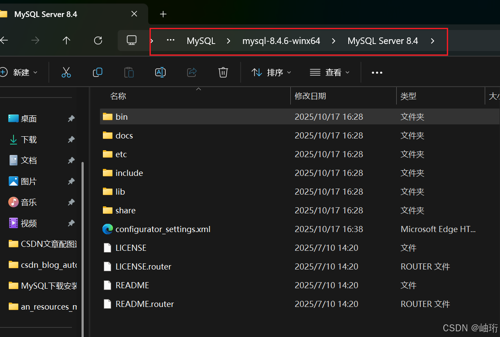The height and width of the screenshot is (337, 500).
Task: Open the 新建 dropdown menu
Action: [19, 72]
